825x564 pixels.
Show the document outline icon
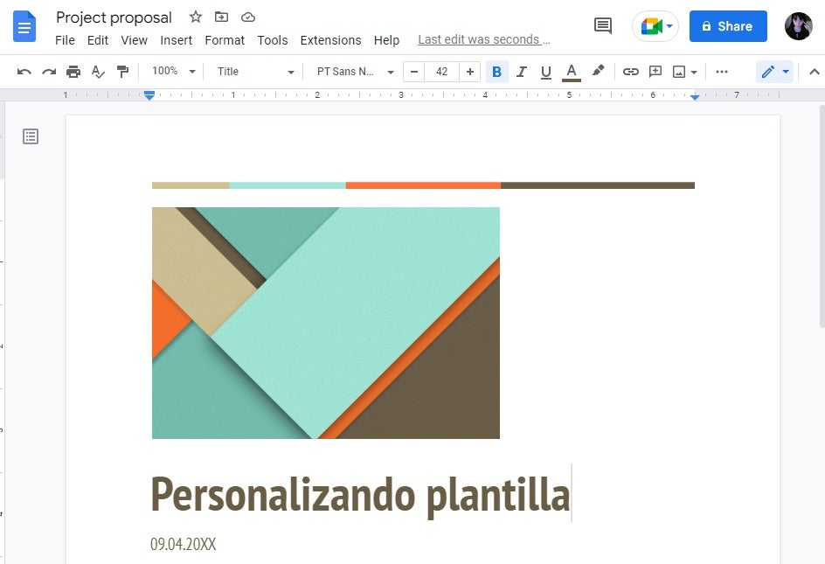point(31,136)
